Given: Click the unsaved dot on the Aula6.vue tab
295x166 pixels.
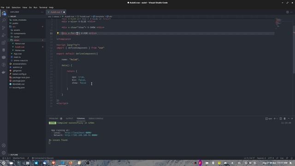Looking at the screenshot, I should [64, 12].
